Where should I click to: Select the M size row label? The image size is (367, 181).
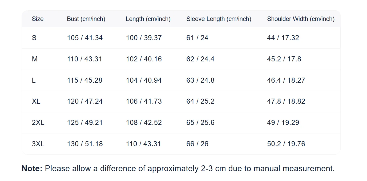(x=35, y=59)
